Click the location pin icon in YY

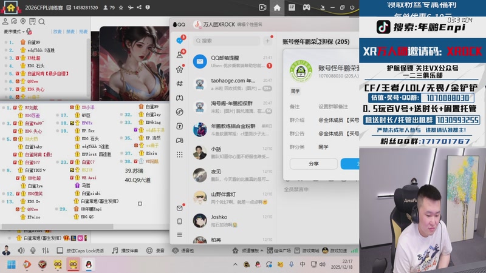click(23, 21)
